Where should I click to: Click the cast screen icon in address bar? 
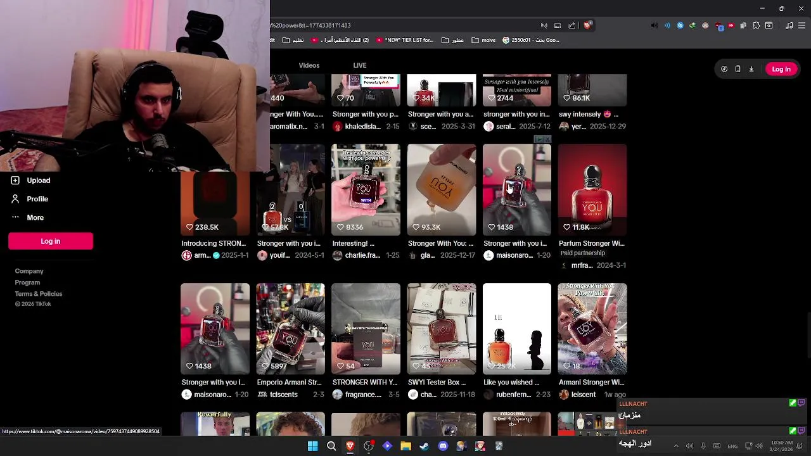point(558,25)
